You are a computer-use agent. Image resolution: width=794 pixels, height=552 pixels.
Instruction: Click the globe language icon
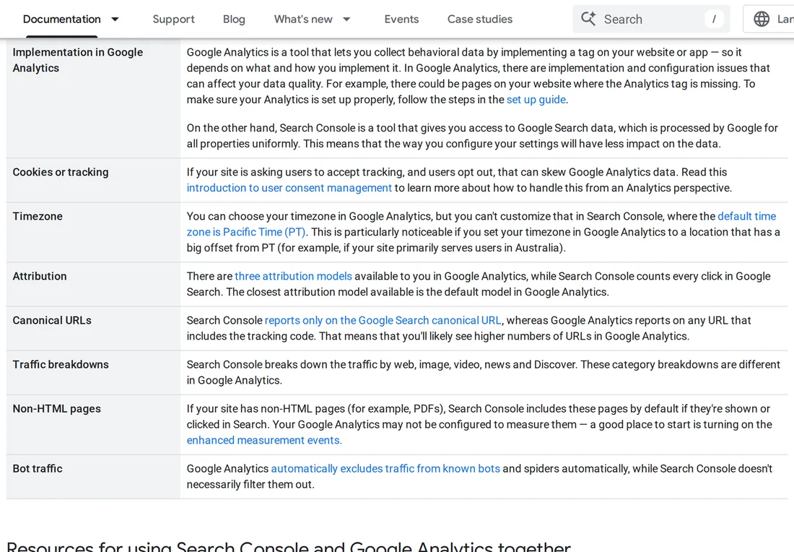click(761, 20)
